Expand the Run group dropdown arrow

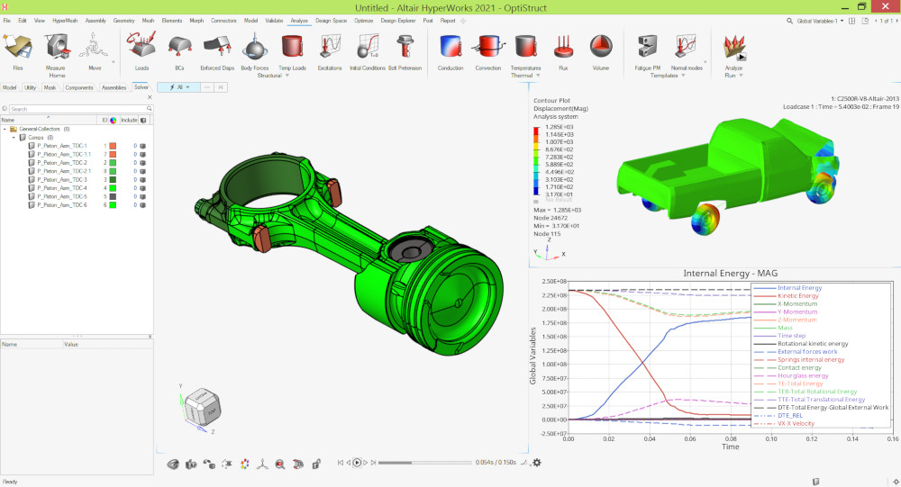coord(741,76)
